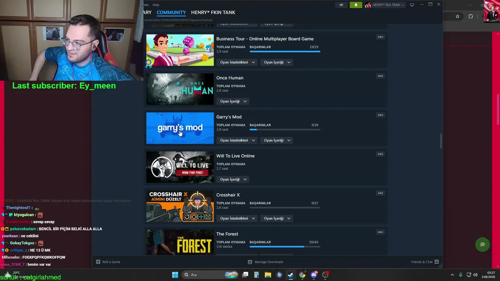Open the three-dot menu for Business Tour
Screen dimensions: 500x281
coord(380,37)
